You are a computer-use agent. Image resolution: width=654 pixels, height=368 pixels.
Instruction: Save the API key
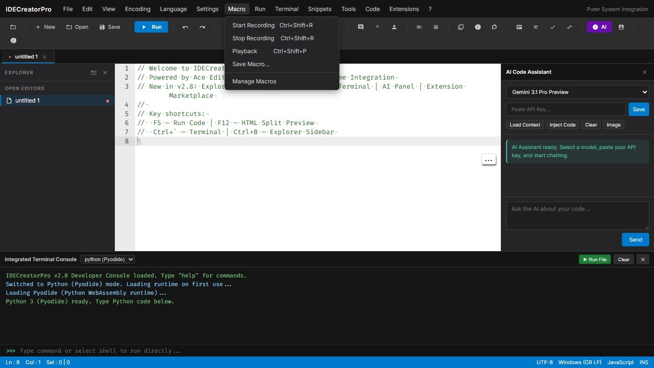tap(639, 109)
